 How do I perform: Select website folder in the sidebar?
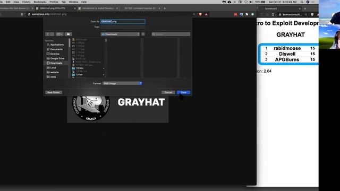click(53, 72)
